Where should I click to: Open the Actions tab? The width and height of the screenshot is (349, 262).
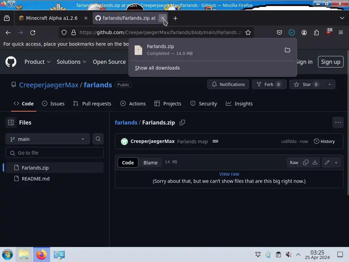coord(133,104)
